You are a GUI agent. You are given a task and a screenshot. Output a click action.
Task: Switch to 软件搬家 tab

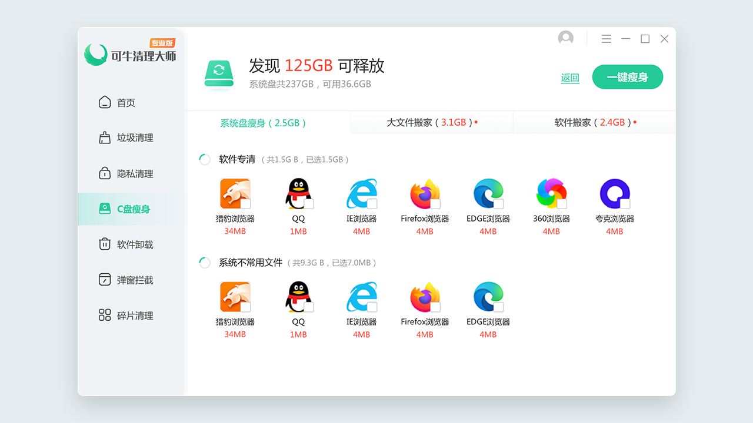pyautogui.click(x=595, y=123)
